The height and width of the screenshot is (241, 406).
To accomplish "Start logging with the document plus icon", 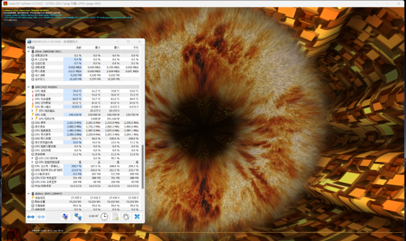I will (115, 216).
